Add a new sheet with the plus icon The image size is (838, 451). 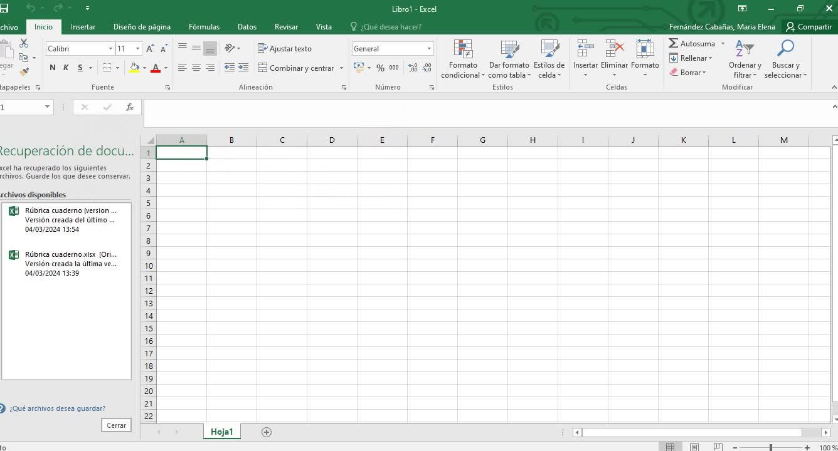point(267,432)
